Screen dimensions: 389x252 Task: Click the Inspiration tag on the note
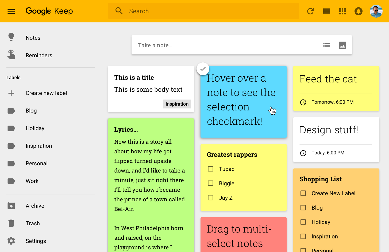click(177, 104)
